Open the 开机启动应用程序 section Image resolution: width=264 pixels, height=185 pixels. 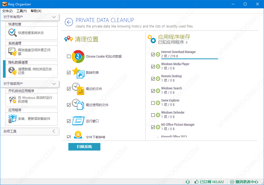(x=31, y=97)
